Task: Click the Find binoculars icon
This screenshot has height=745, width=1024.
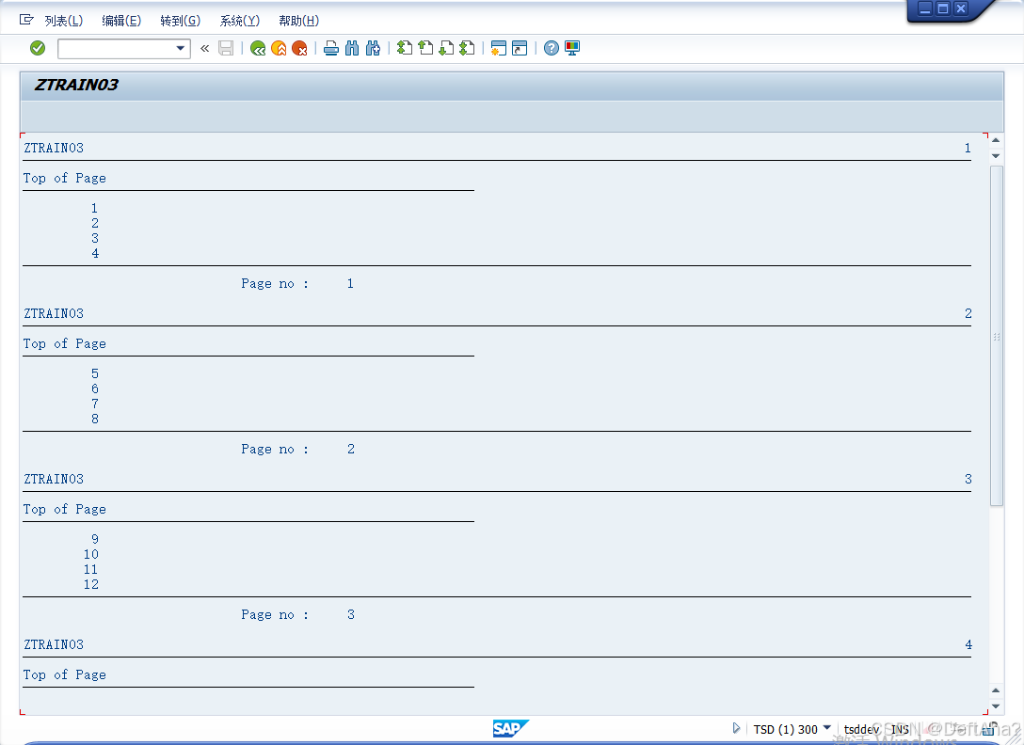Action: pyautogui.click(x=352, y=48)
